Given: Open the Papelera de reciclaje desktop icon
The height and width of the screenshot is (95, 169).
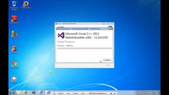Looking at the screenshot, I should 14,6.
